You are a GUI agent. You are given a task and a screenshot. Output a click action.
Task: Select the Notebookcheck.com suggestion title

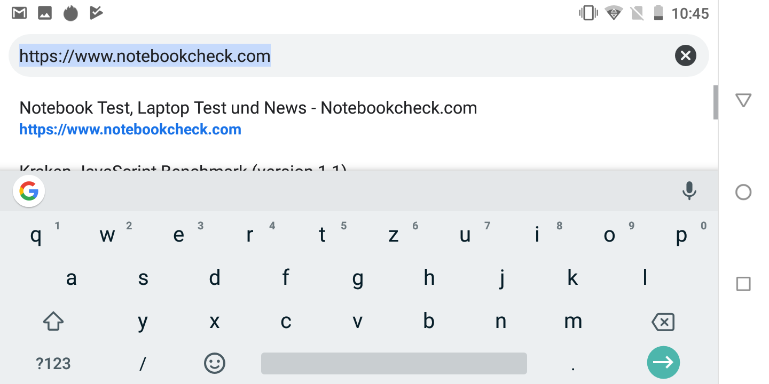point(248,108)
